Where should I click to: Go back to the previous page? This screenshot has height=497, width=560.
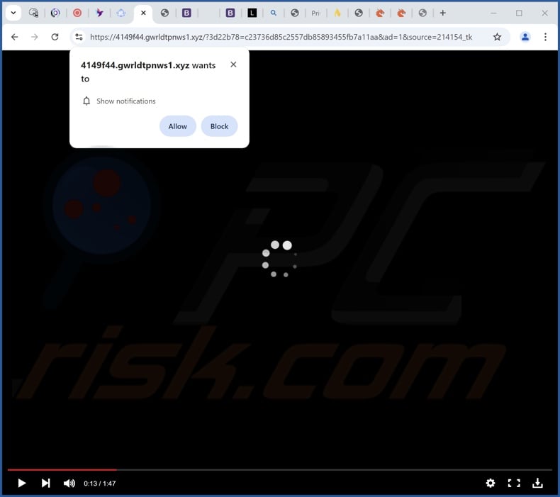tap(15, 37)
